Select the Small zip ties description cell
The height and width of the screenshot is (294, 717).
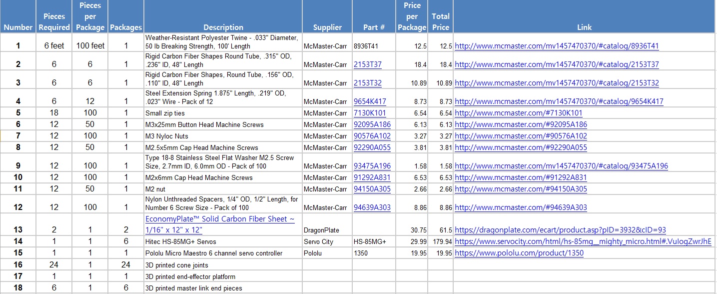[223, 113]
